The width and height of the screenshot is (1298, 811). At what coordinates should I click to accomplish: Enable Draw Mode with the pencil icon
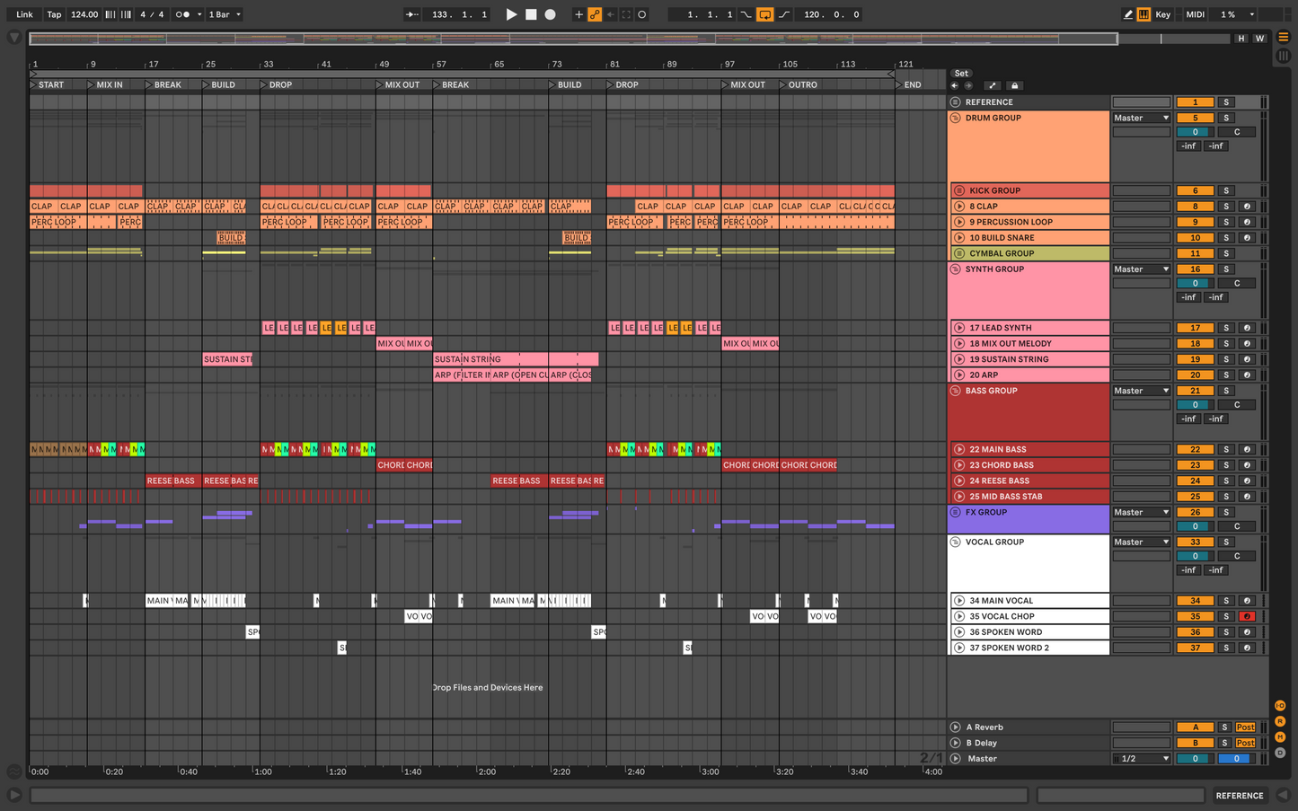click(1127, 14)
